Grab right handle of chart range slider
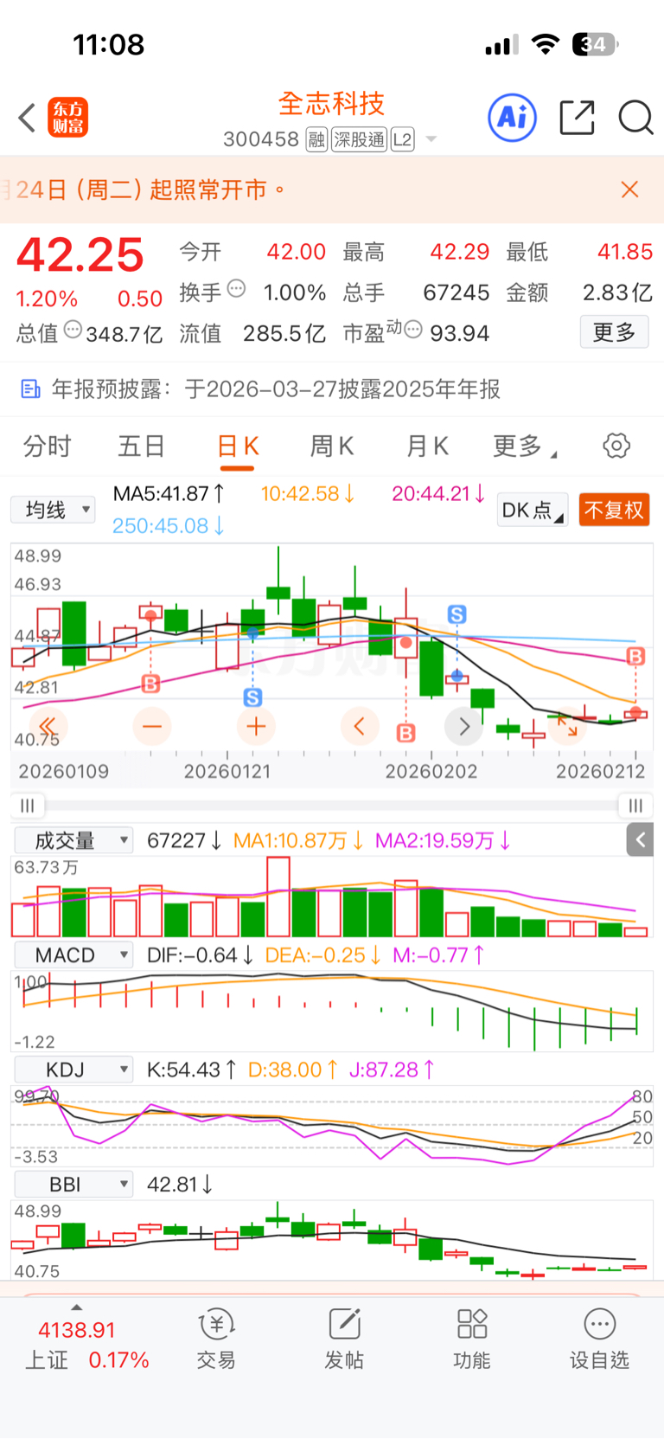664x1439 pixels. click(635, 806)
